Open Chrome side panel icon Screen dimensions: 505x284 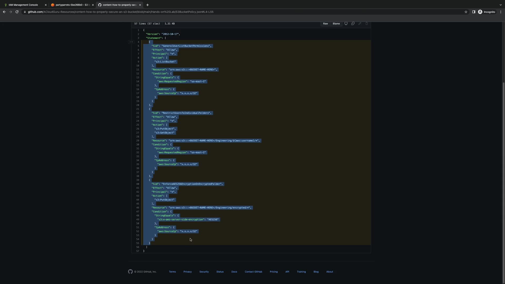pyautogui.click(x=474, y=12)
